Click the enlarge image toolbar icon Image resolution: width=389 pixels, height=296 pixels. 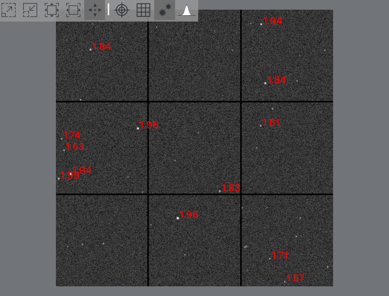9,10
